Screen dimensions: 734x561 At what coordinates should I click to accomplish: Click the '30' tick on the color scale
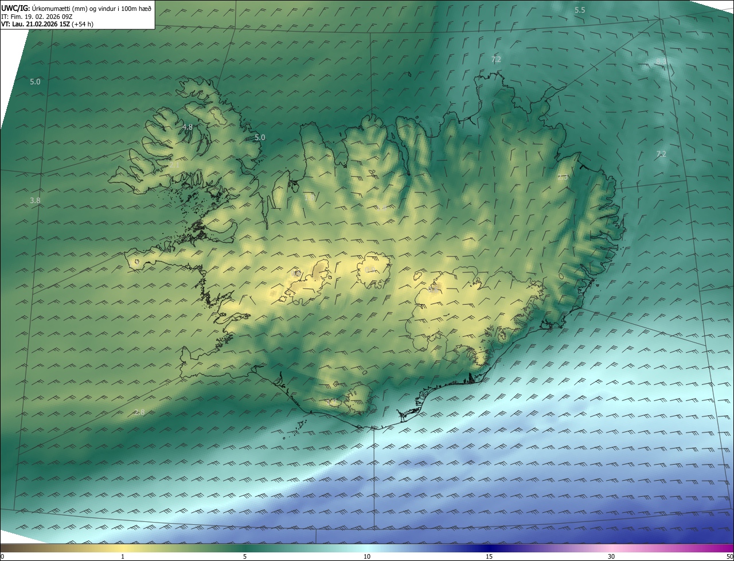click(611, 556)
